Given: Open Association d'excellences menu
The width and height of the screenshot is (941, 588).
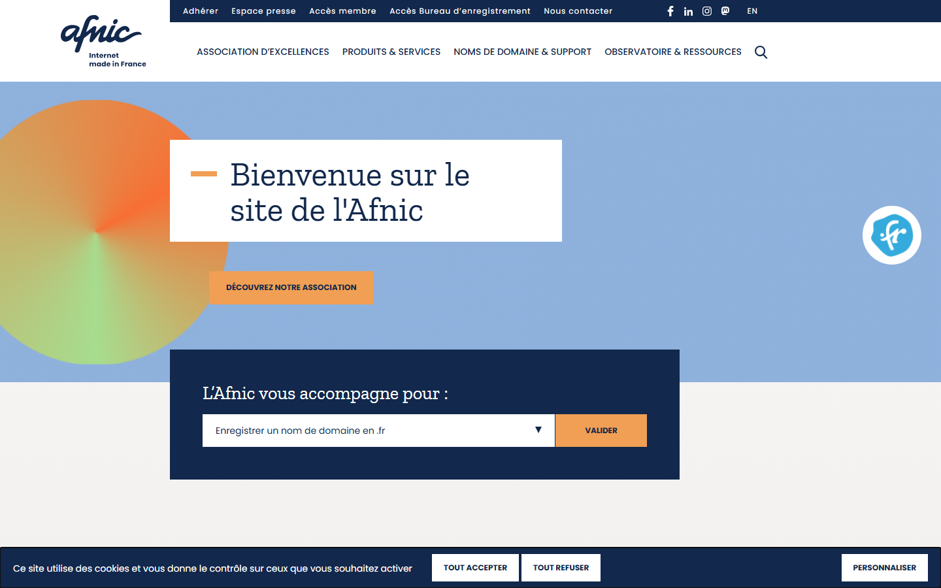Looking at the screenshot, I should (x=263, y=52).
